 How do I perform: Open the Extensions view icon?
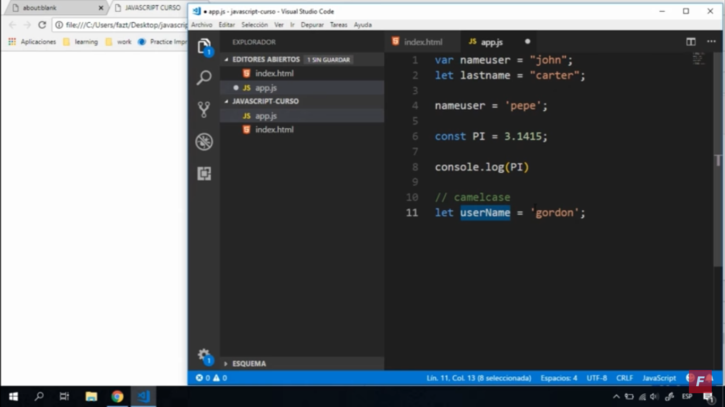(x=204, y=173)
